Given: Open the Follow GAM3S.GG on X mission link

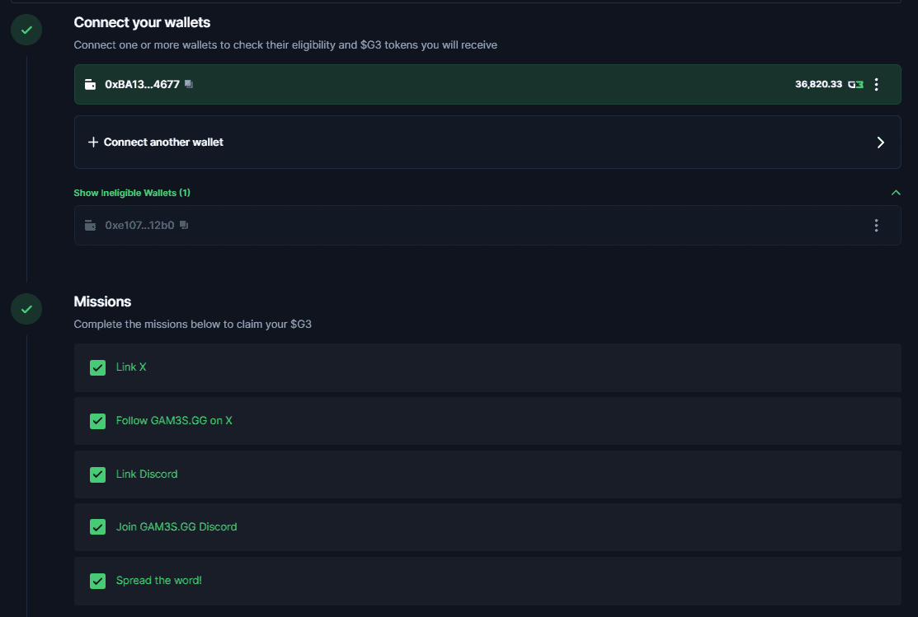Looking at the screenshot, I should tap(175, 420).
